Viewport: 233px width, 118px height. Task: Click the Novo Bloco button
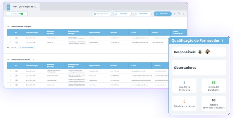pyautogui.click(x=162, y=14)
